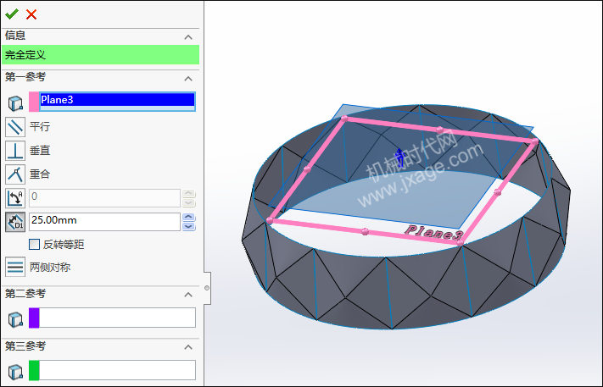Decrease offset distance with down arrow
The image size is (603, 387).
(188, 226)
